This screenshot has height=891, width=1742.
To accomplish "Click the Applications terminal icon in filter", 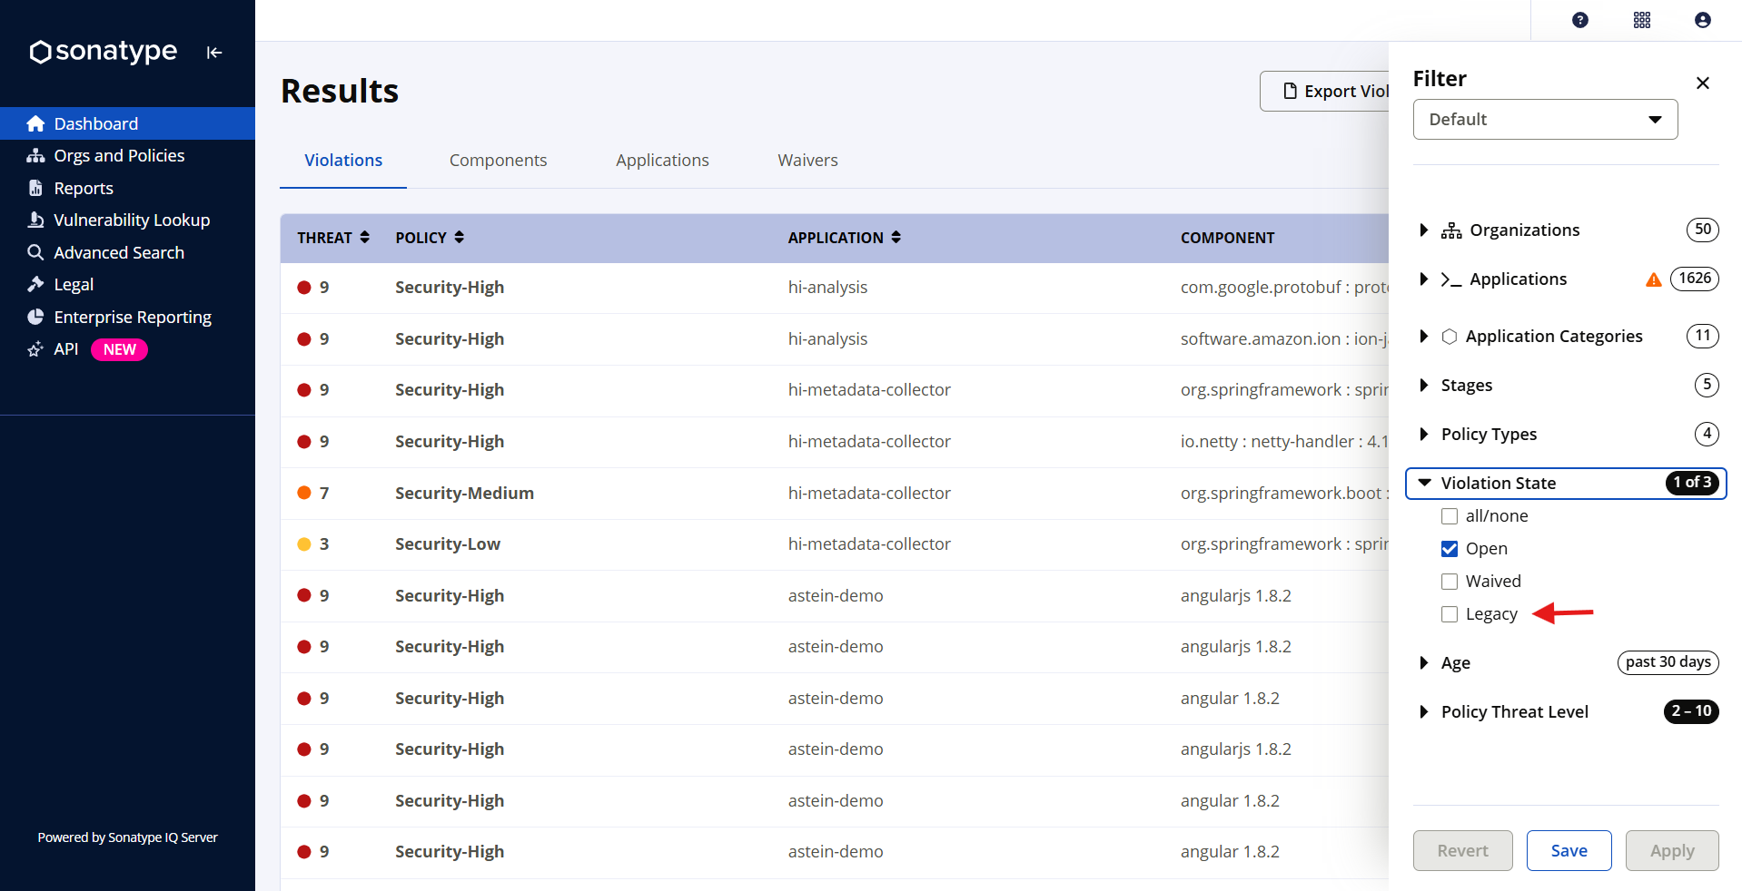I will 1451,279.
